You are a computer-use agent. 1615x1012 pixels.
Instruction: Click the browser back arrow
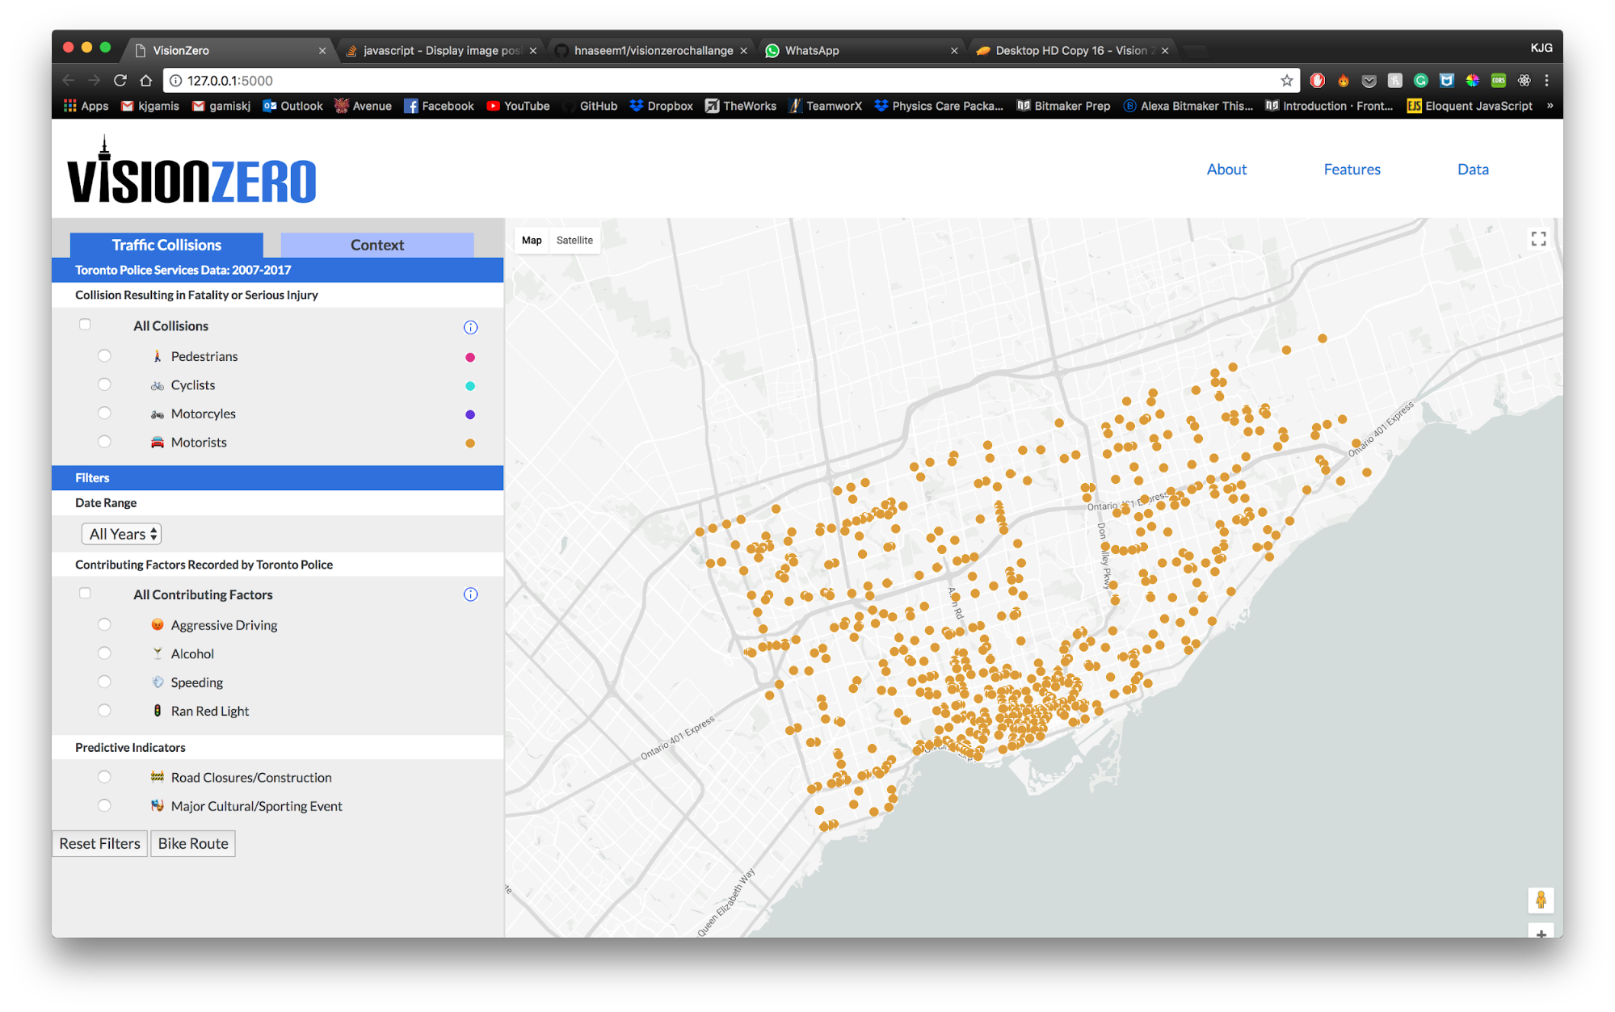(x=69, y=80)
